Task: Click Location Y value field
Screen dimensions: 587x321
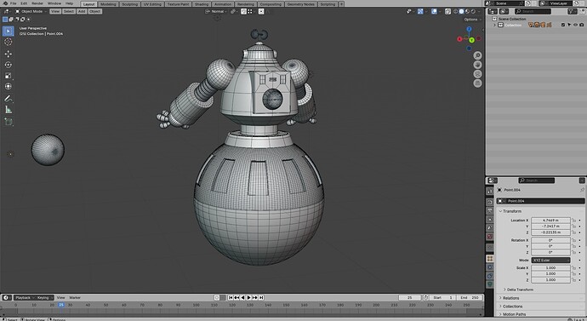Action: [550, 226]
